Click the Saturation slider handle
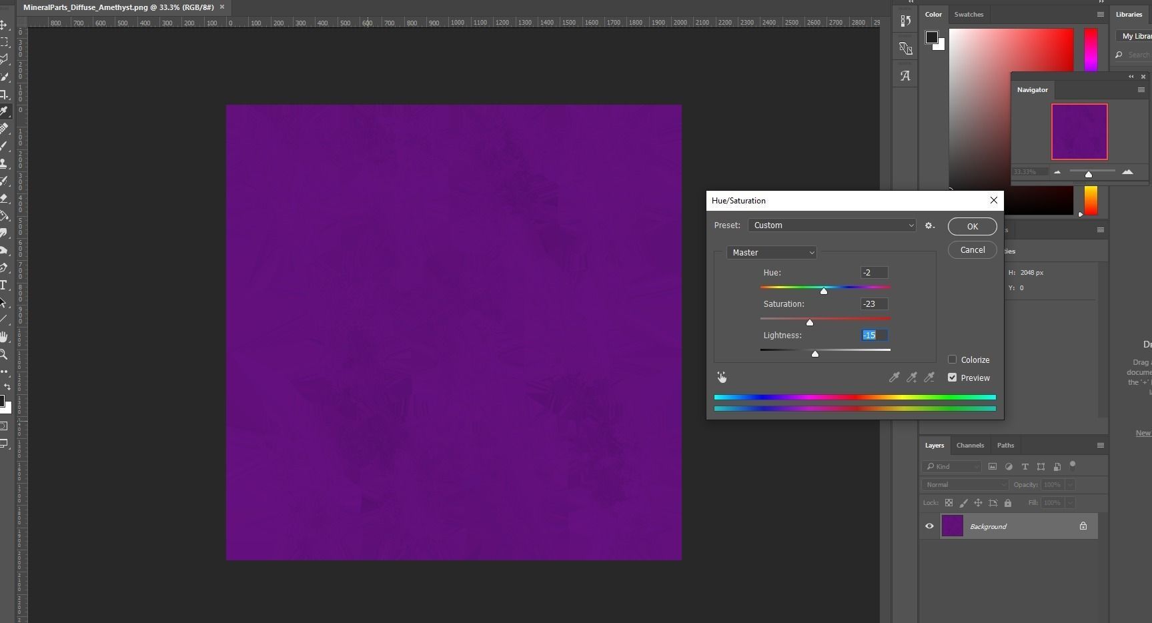This screenshot has width=1152, height=623. click(810, 322)
